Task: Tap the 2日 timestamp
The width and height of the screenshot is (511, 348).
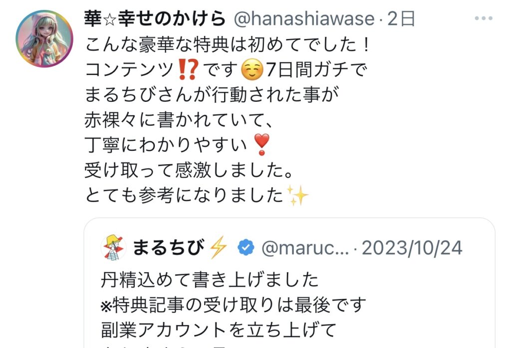Action: tap(401, 19)
